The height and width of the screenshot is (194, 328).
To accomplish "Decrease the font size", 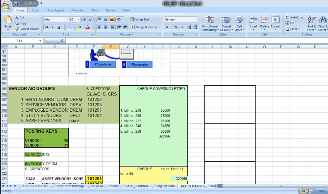I will point(90,19).
